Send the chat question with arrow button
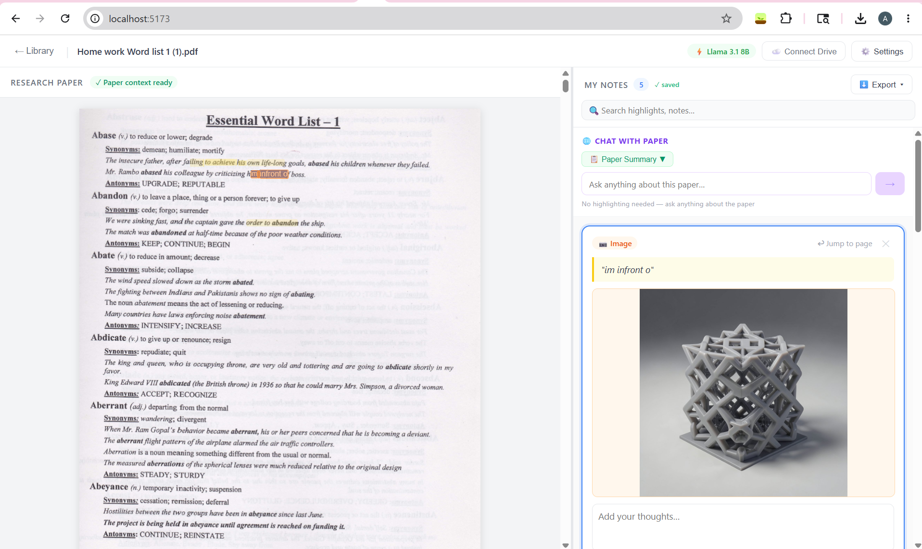Viewport: 922px width, 549px height. pyautogui.click(x=890, y=184)
